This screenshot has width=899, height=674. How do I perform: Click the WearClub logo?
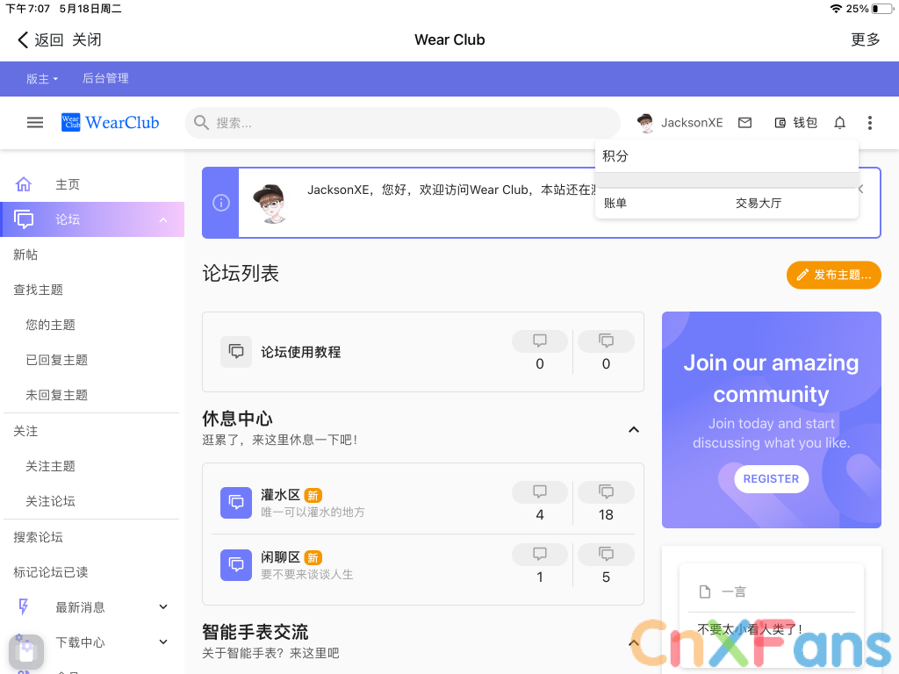(x=111, y=123)
